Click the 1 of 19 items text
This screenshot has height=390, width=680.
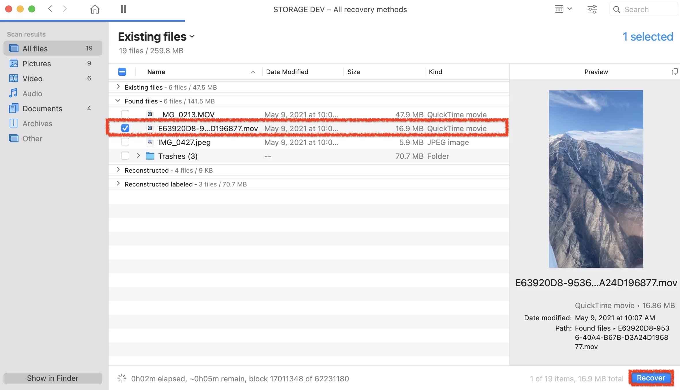tap(576, 378)
